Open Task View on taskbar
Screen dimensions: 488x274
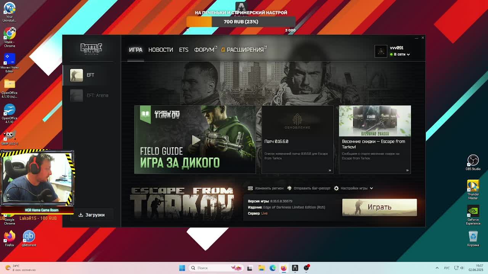click(x=250, y=268)
